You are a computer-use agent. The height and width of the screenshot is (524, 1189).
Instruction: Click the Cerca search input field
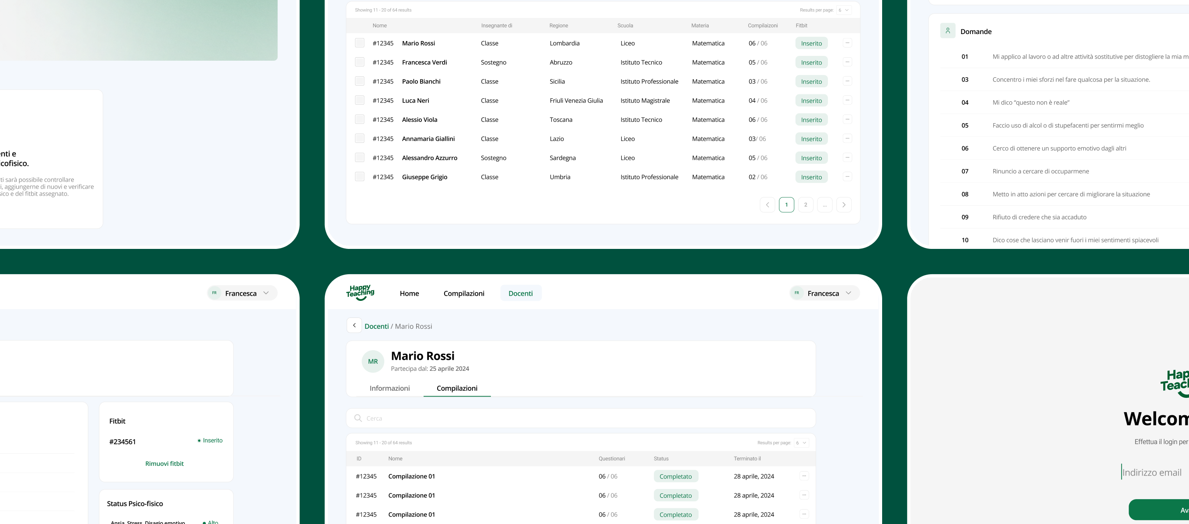pyautogui.click(x=581, y=418)
